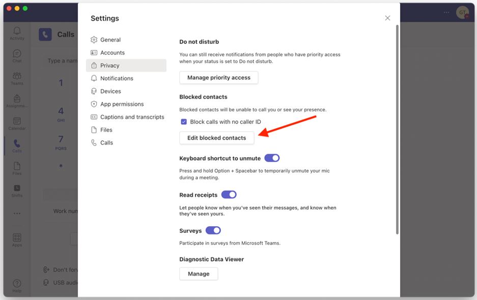Switch to Notifications settings
Image resolution: width=477 pixels, height=300 pixels.
[x=117, y=78]
